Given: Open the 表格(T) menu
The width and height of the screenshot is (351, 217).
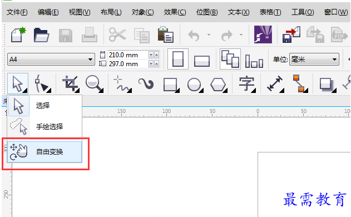Looking at the screenshot, I should point(270,12).
